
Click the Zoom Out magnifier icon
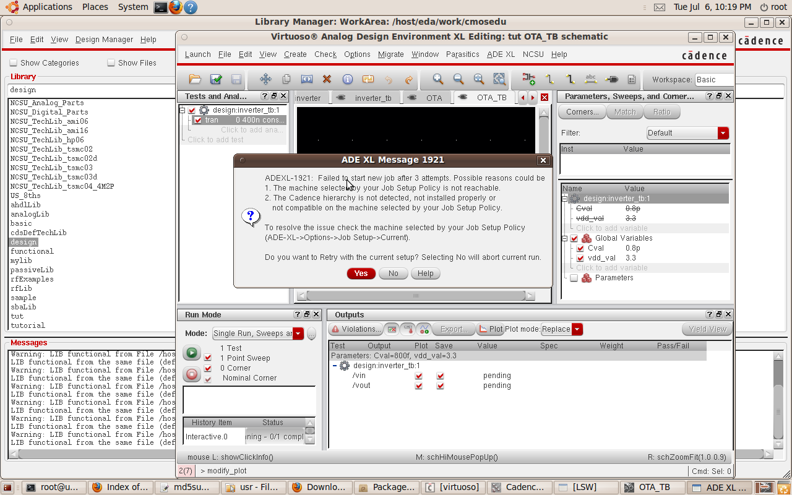[x=458, y=79]
